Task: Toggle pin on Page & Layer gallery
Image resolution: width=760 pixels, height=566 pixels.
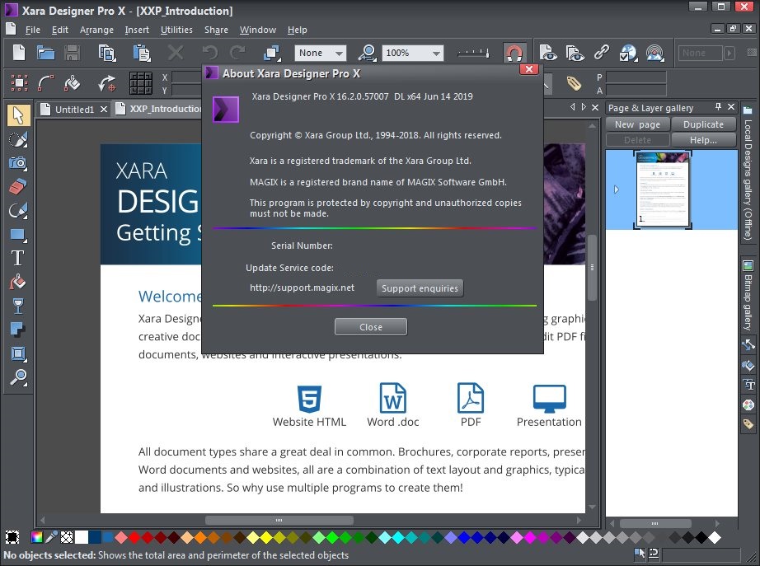Action: (x=718, y=107)
